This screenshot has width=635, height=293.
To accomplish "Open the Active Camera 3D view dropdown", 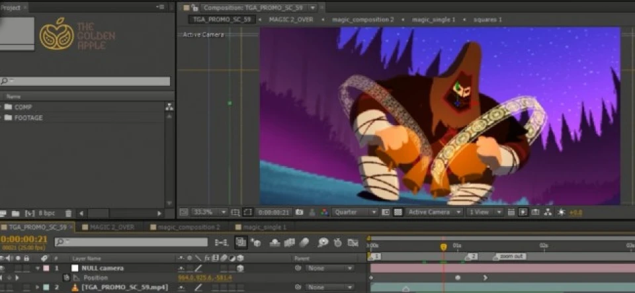I will coord(435,212).
